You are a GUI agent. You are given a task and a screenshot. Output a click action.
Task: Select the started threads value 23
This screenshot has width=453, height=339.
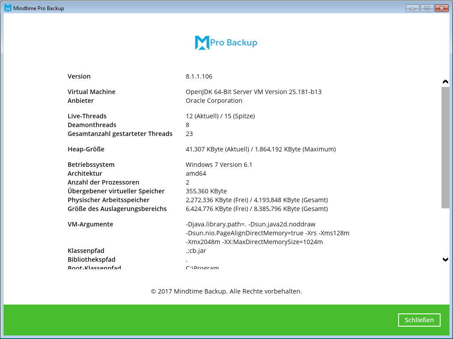(189, 134)
